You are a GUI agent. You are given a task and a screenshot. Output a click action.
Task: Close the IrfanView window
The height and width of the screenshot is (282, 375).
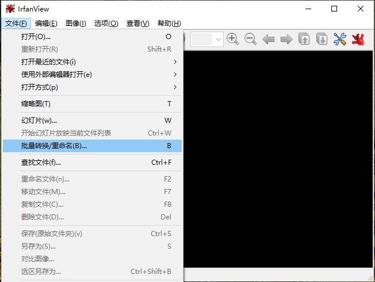[361, 9]
